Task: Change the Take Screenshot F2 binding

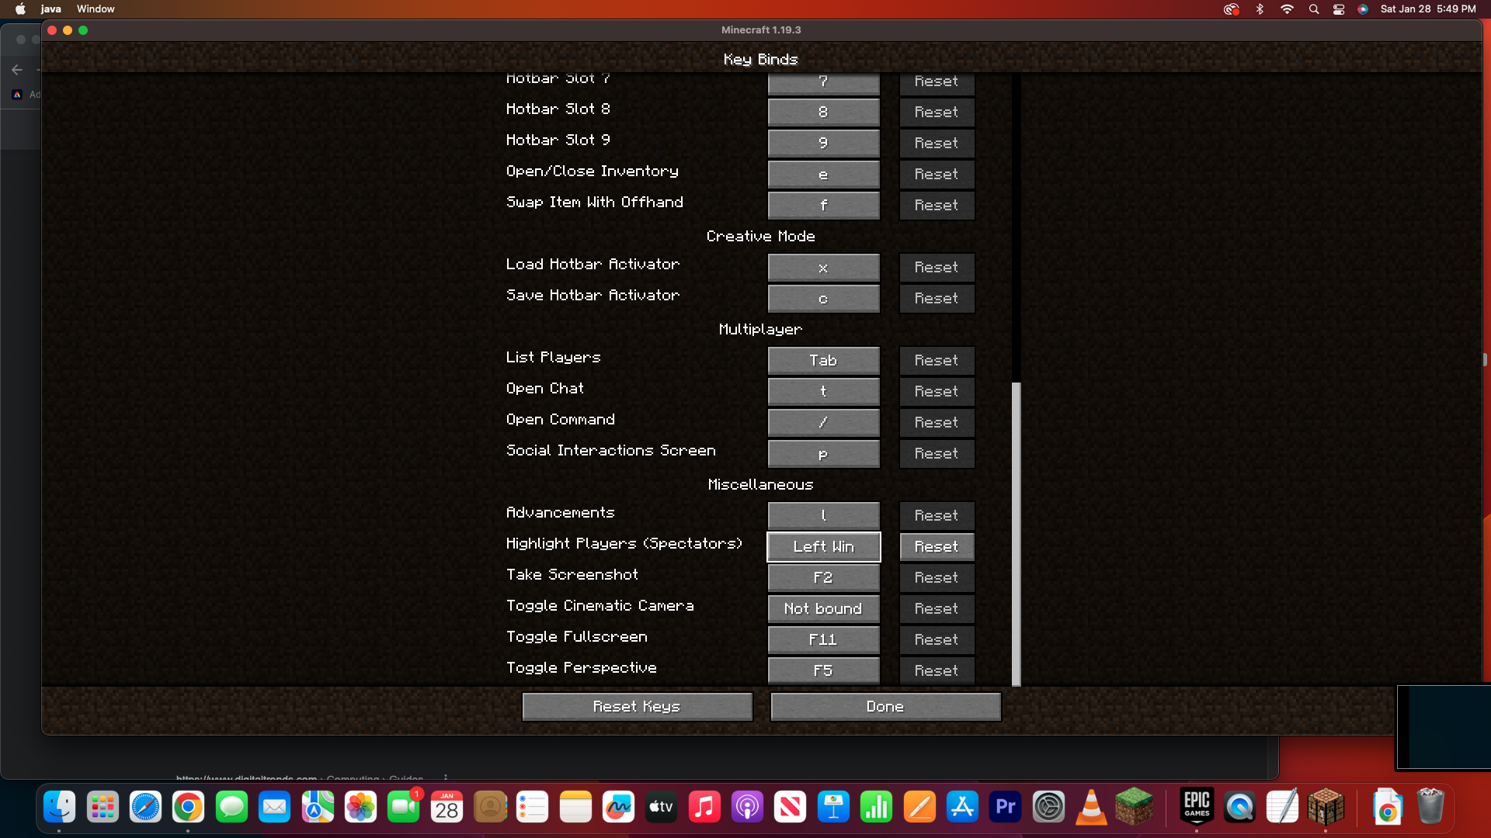Action: [823, 577]
